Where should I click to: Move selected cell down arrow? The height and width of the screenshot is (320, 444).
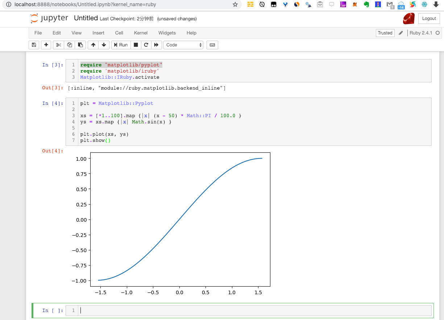[x=104, y=45]
